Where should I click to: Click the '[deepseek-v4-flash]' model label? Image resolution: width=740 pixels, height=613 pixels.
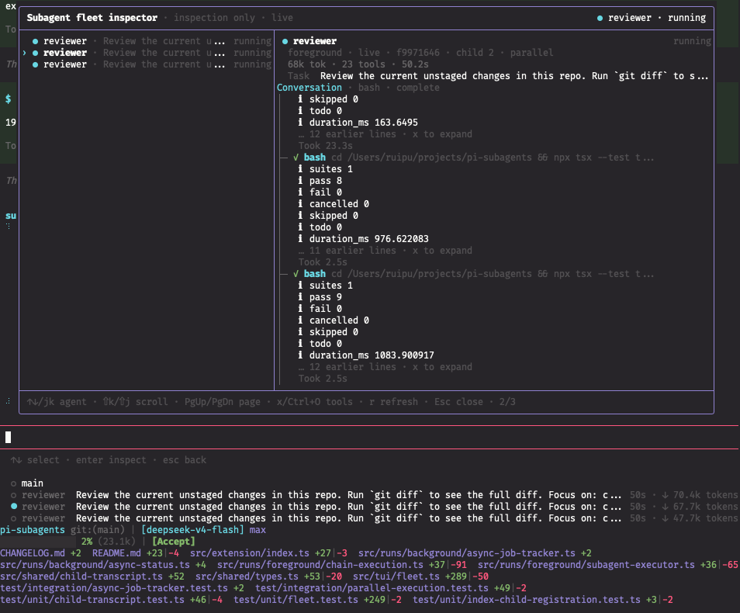pyautogui.click(x=192, y=530)
